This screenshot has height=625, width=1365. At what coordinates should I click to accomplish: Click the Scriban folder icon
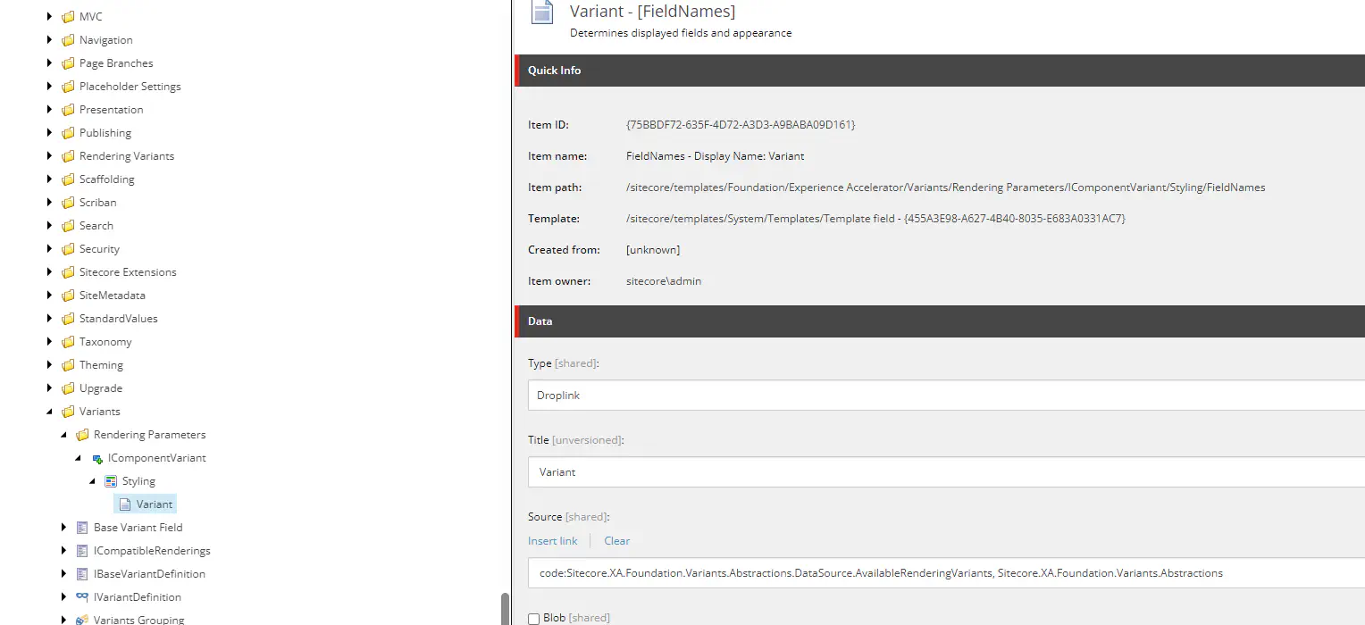pos(68,203)
